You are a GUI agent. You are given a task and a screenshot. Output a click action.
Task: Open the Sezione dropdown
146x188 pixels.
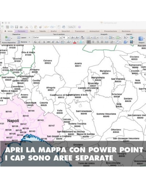(x=24, y=42)
